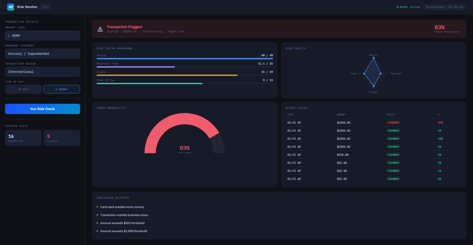Screen dimensions: 473x245
Task: Run the risk check
Action: point(42,109)
